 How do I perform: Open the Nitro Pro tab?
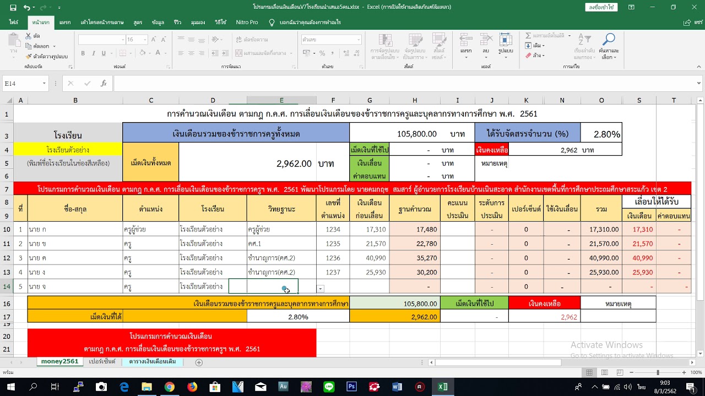pyautogui.click(x=247, y=23)
